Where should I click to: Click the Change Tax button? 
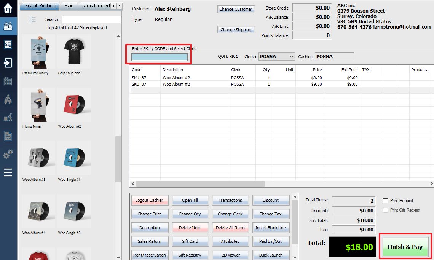(x=271, y=214)
